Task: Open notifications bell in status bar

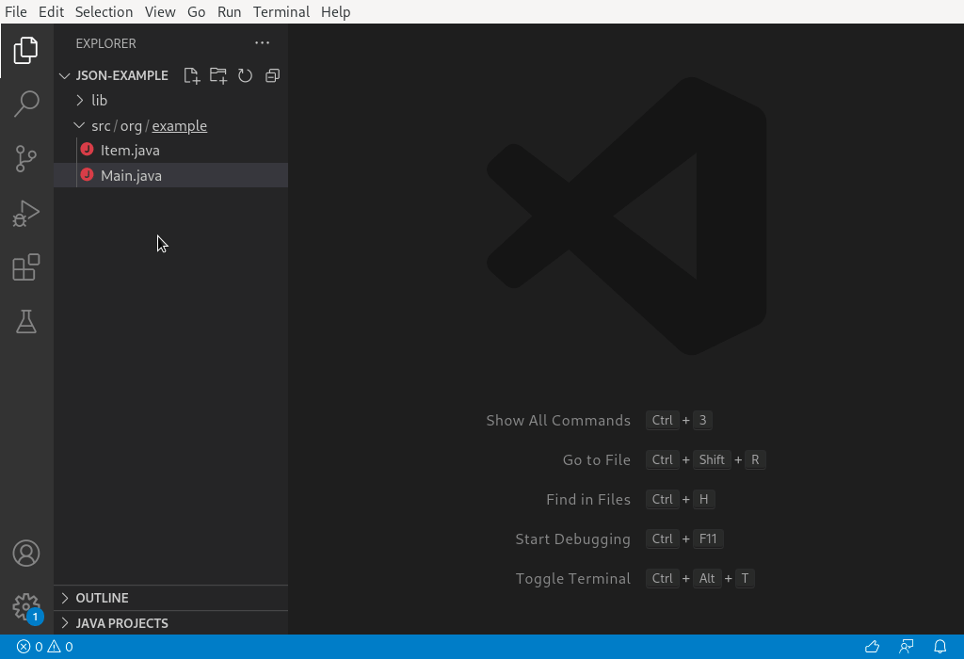Action: [940, 647]
